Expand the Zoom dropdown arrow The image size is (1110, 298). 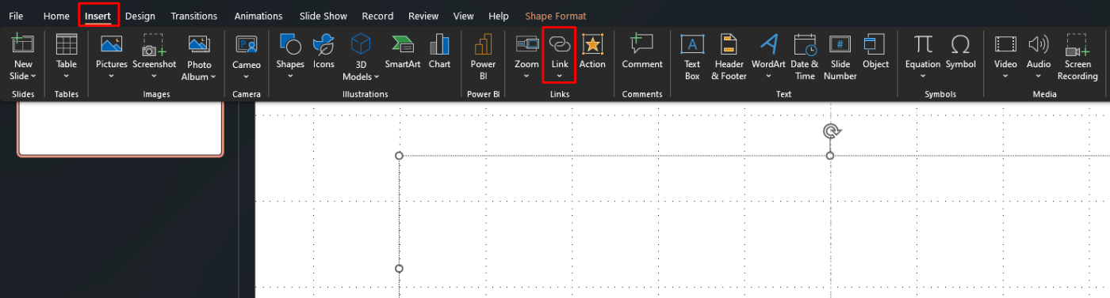[526, 77]
